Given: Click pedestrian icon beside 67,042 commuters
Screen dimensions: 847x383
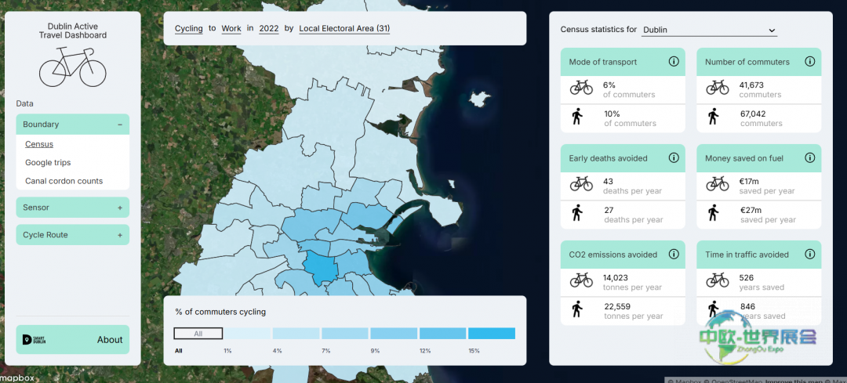Looking at the screenshot, I should click(713, 117).
